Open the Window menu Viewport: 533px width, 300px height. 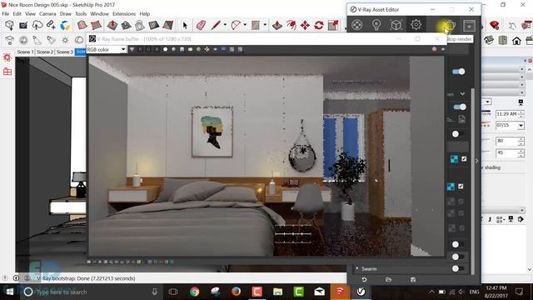click(x=100, y=14)
